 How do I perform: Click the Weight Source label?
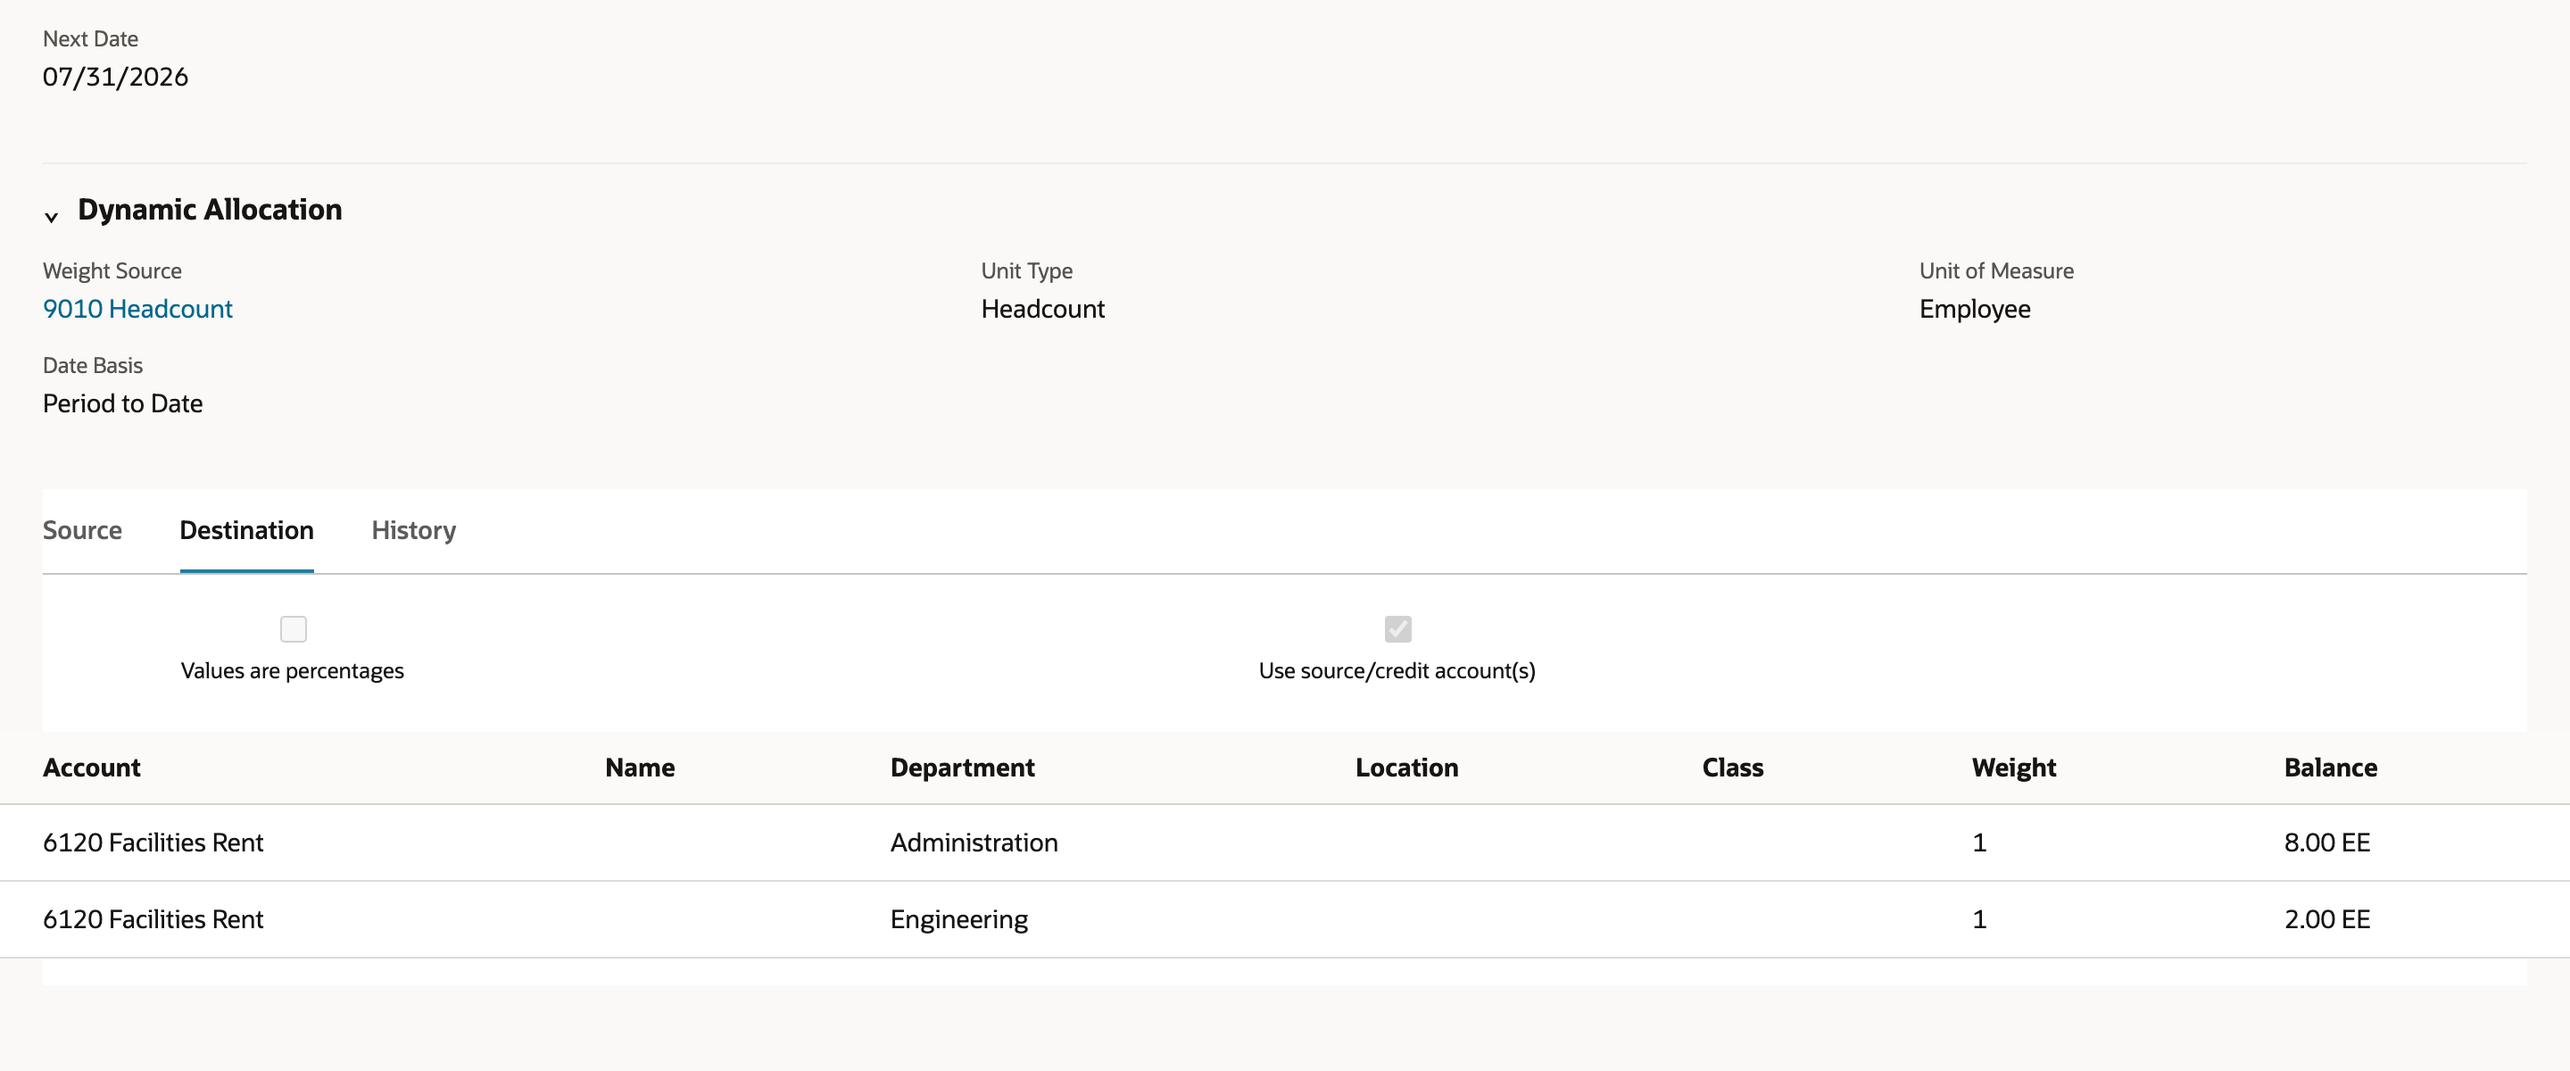click(112, 270)
